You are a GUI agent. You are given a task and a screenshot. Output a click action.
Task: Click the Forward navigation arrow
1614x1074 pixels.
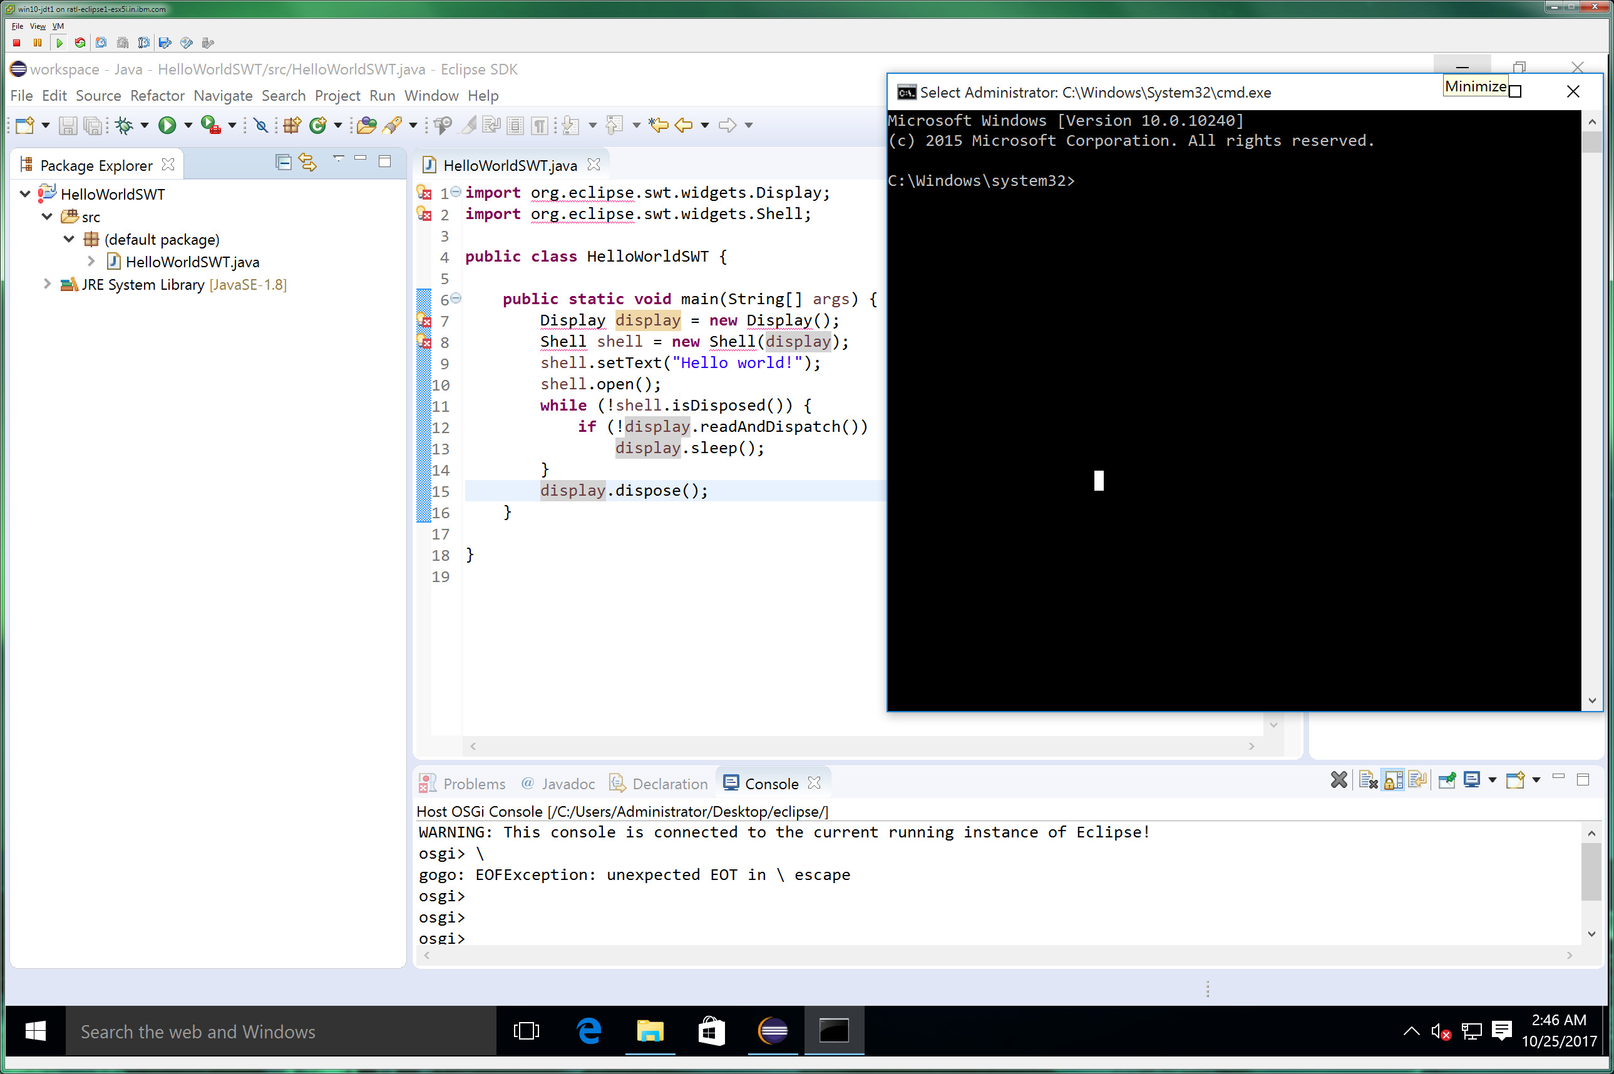[727, 125]
